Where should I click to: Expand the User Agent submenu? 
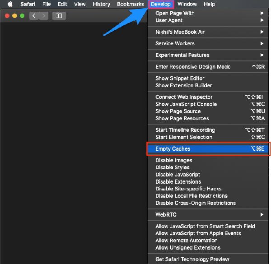click(x=208, y=20)
